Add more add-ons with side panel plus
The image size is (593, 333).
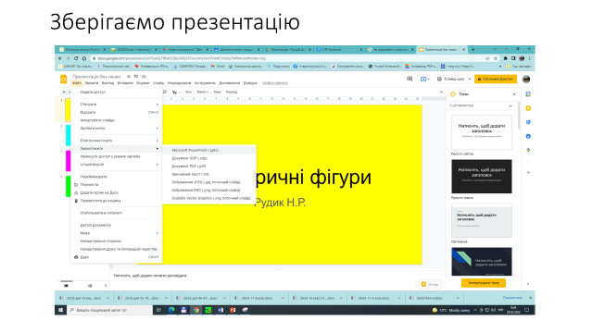528,173
